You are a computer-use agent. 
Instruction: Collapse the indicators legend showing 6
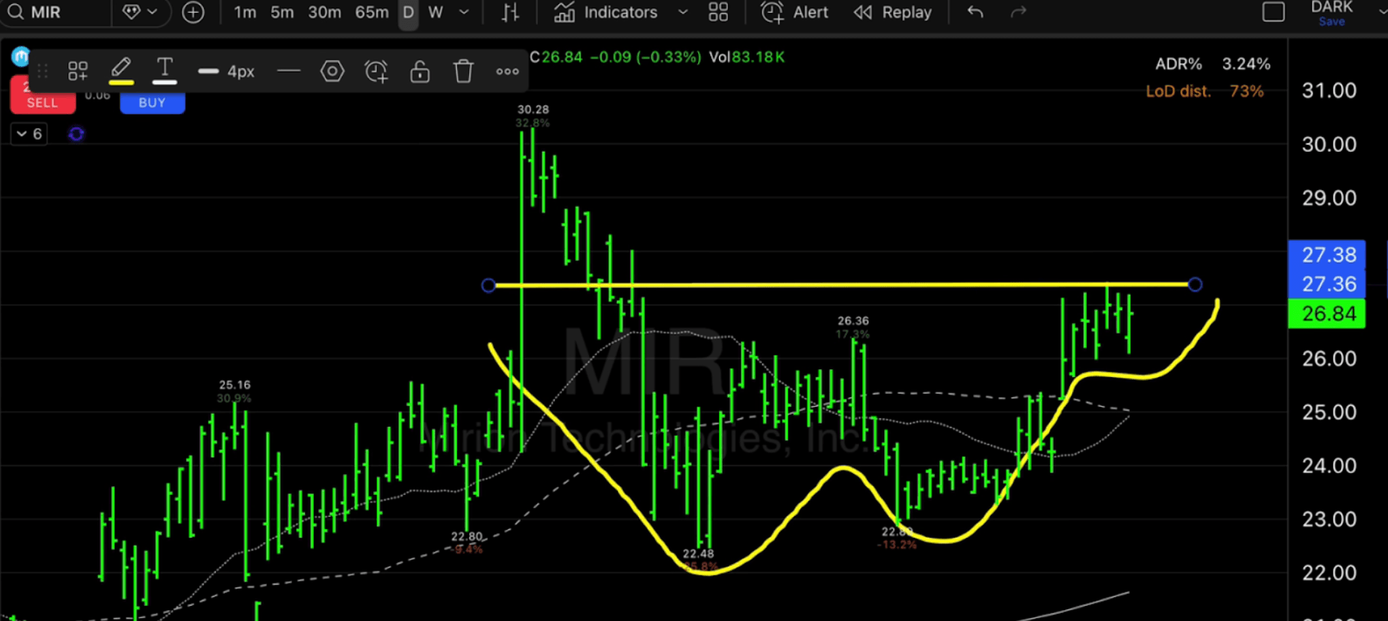click(29, 134)
